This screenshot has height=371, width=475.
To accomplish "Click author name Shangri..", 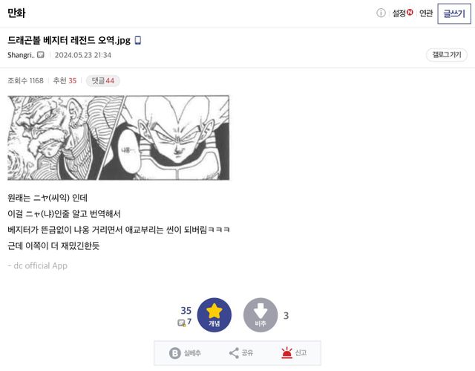I will point(21,55).
